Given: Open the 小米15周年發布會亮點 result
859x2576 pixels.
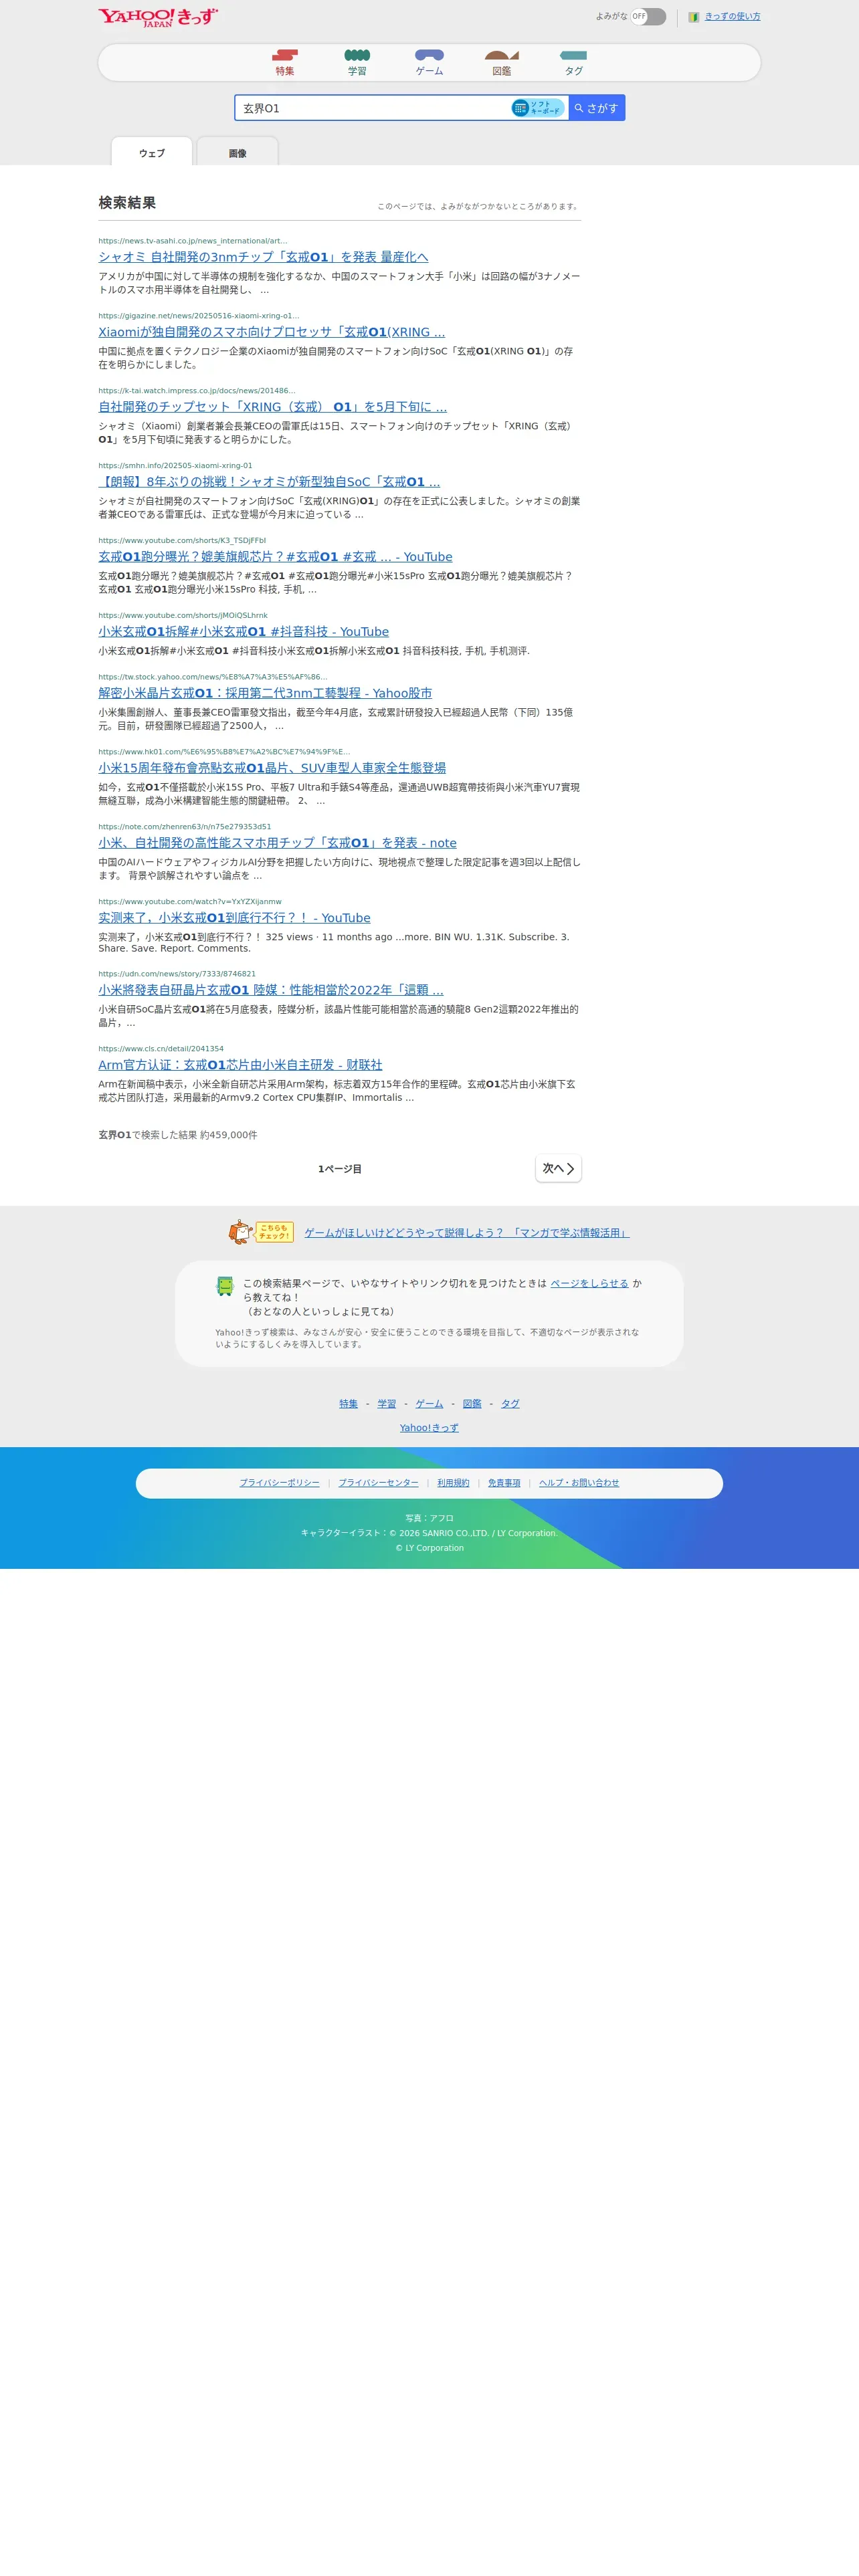Looking at the screenshot, I should tap(272, 768).
